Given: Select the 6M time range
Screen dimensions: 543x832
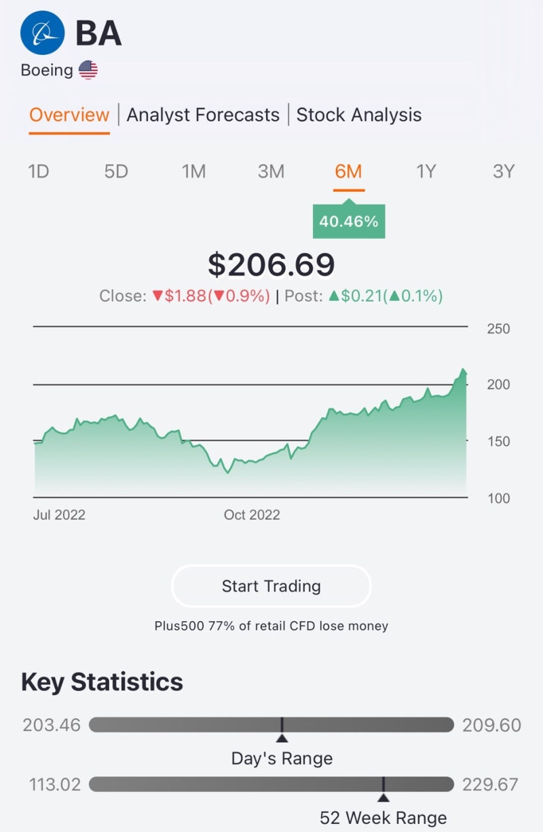Looking at the screenshot, I should (x=349, y=171).
